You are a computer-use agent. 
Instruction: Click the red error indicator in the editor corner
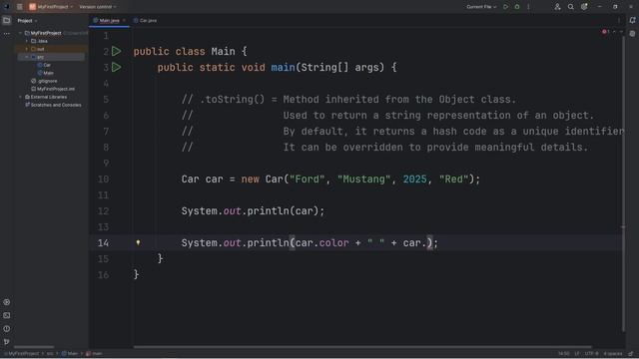coord(605,32)
